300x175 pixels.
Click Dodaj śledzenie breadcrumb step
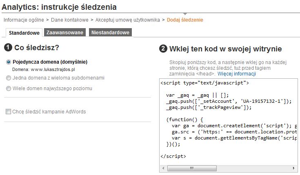tap(185, 20)
